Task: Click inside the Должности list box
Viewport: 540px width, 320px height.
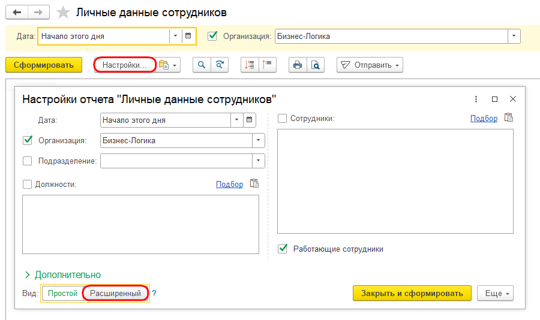Action: click(x=140, y=224)
